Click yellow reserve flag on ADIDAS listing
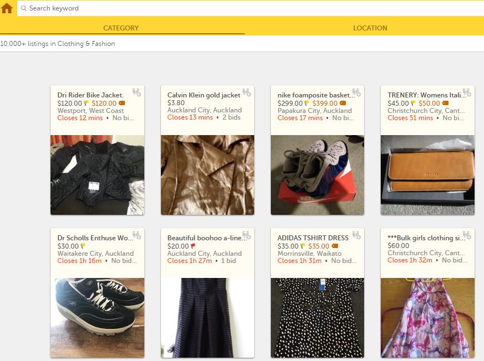Viewport: 484px width, 361px height. point(303,246)
